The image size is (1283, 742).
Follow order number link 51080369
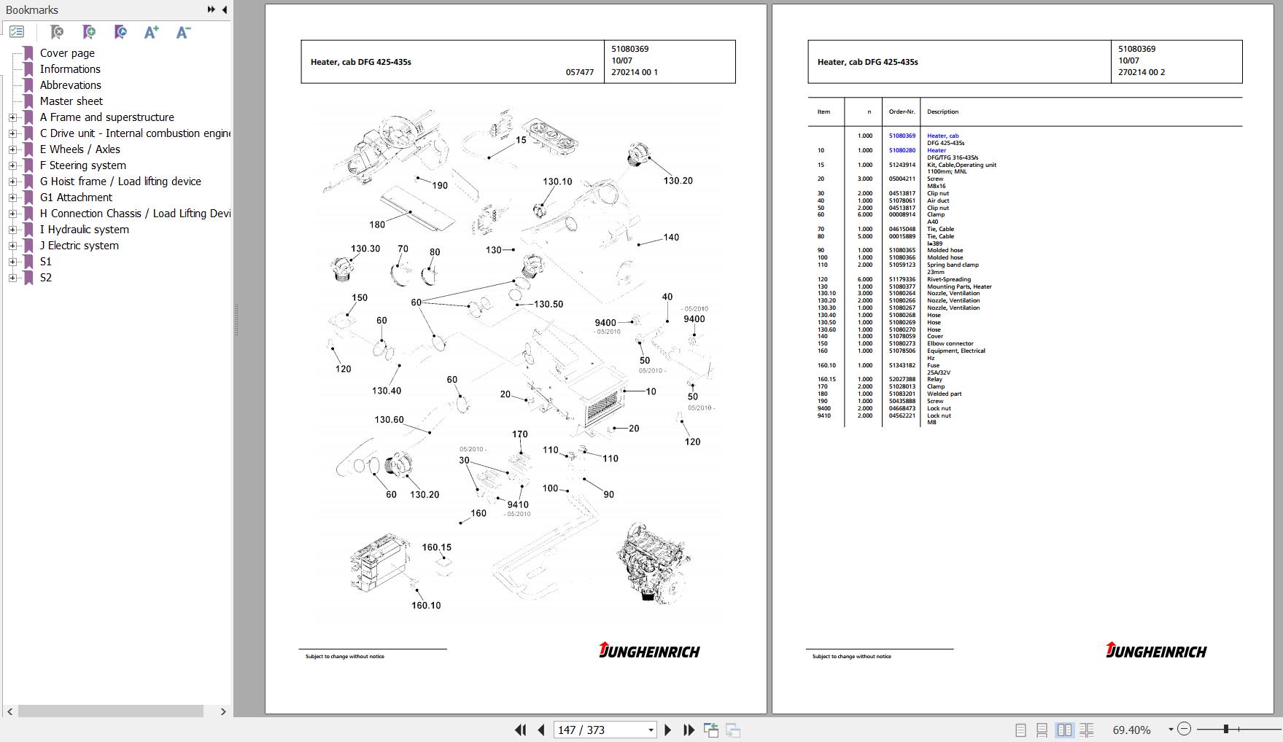(902, 136)
